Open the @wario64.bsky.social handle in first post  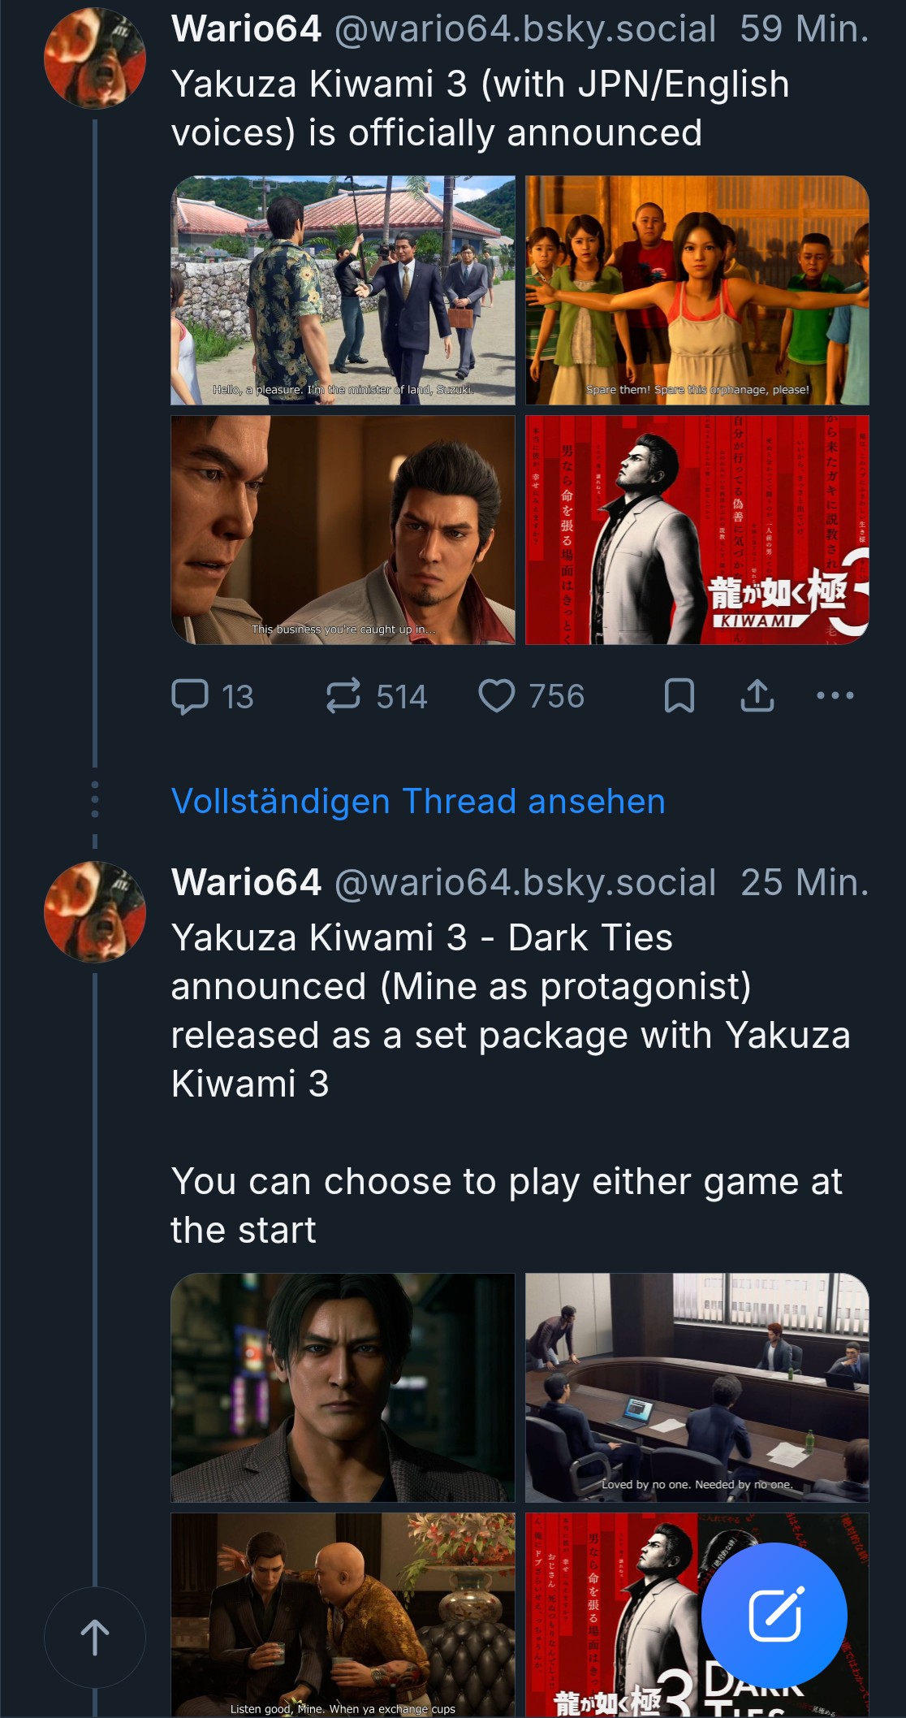(525, 29)
